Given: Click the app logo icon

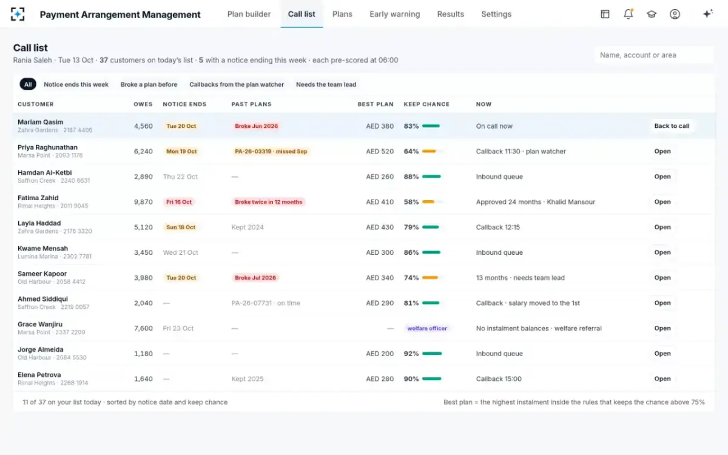Looking at the screenshot, I should [18, 14].
